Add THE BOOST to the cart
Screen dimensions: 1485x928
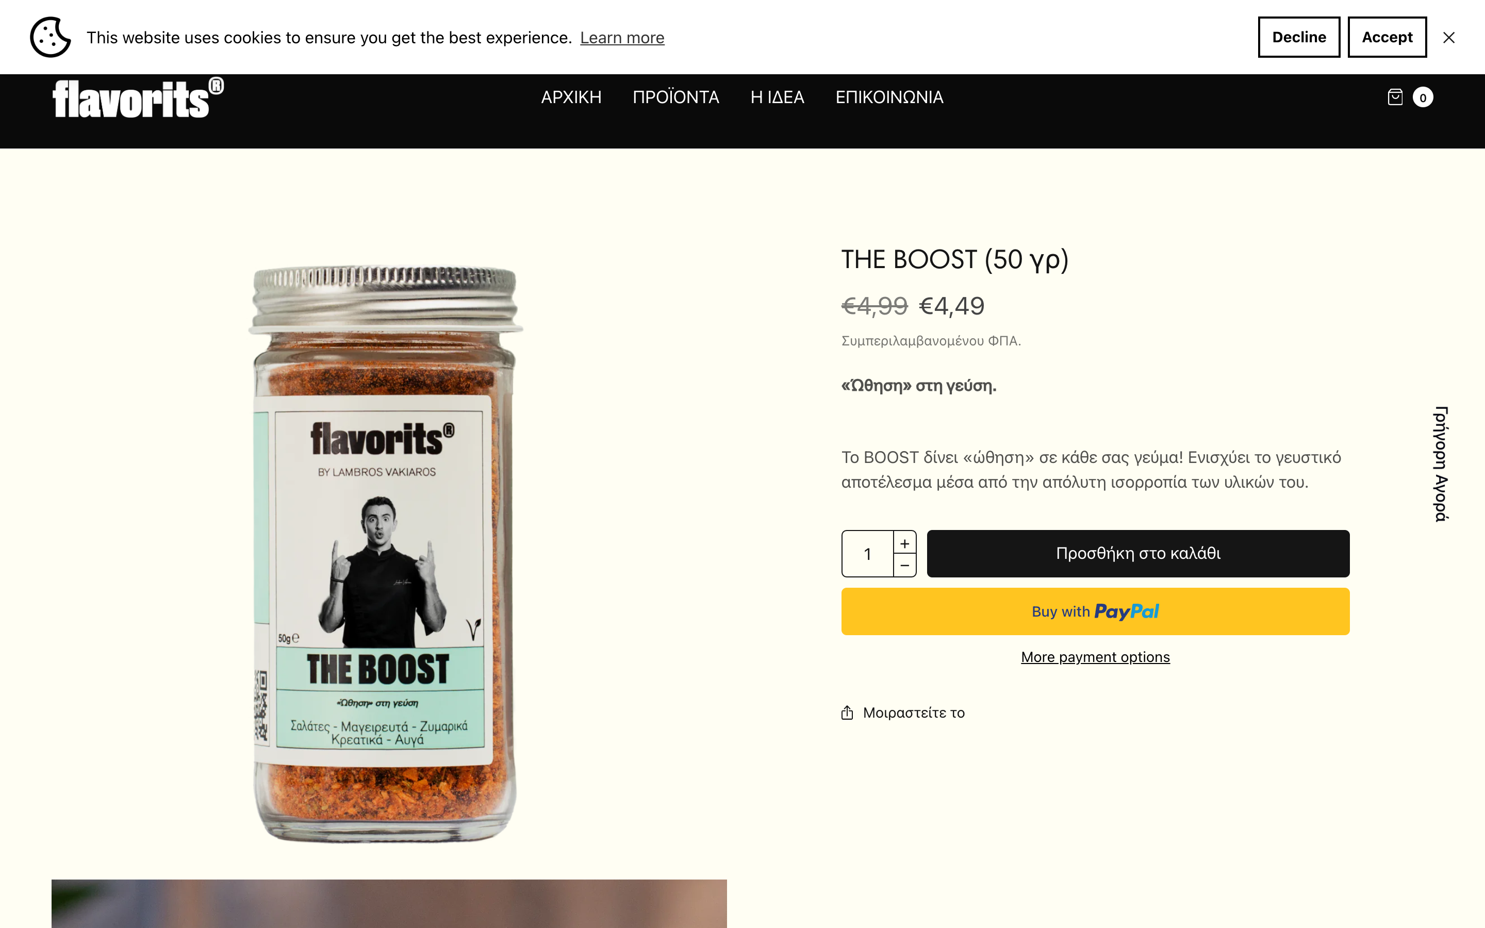(1137, 553)
